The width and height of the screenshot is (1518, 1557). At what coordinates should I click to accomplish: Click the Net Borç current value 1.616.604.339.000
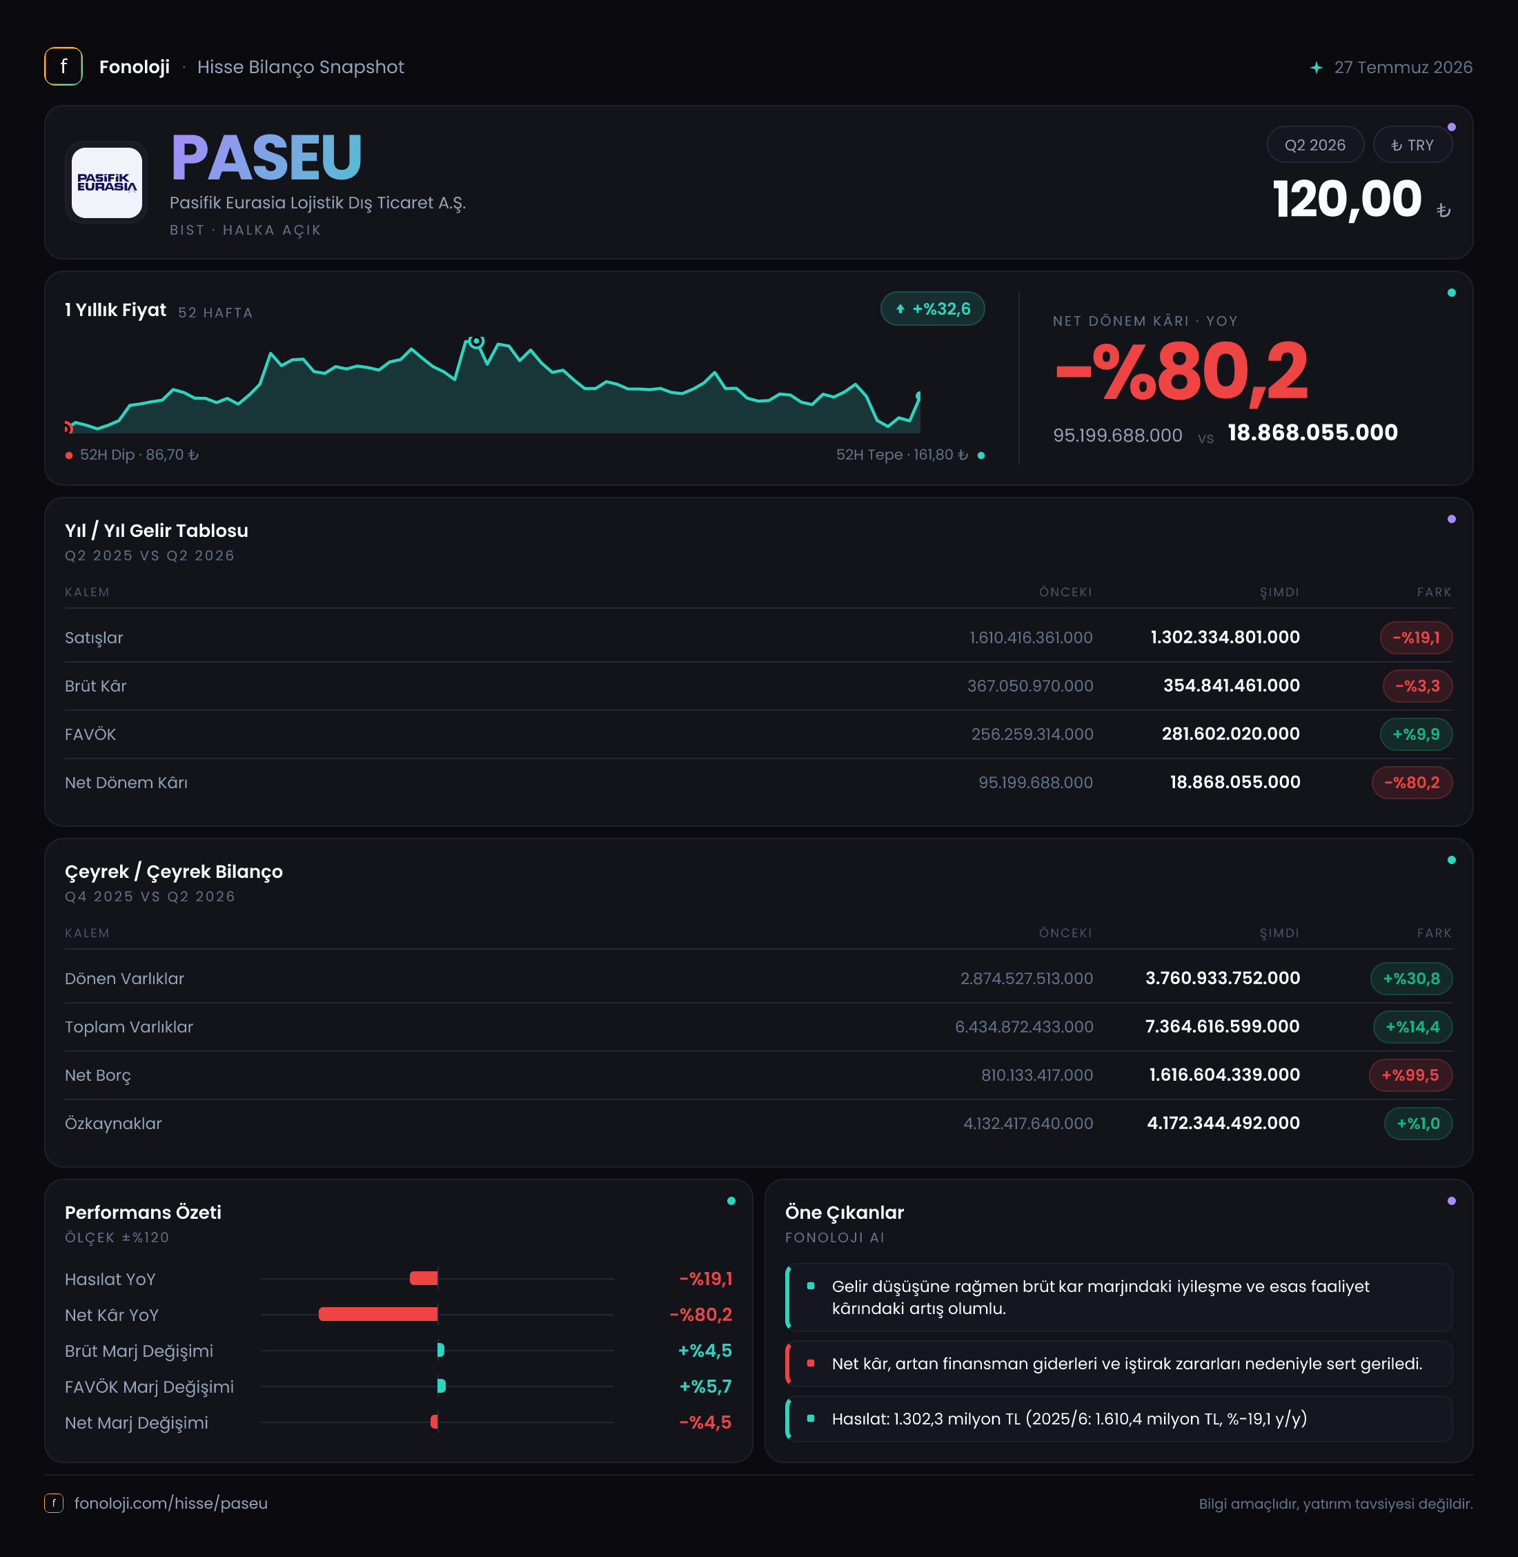[x=1224, y=1075]
